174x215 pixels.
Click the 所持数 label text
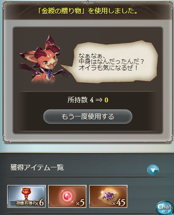click(77, 100)
